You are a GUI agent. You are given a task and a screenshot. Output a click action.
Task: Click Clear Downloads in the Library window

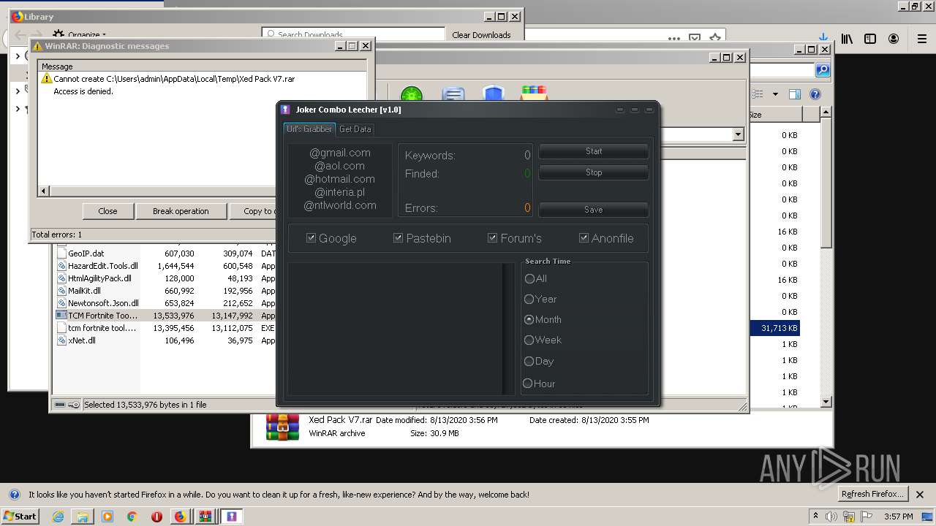coord(481,34)
